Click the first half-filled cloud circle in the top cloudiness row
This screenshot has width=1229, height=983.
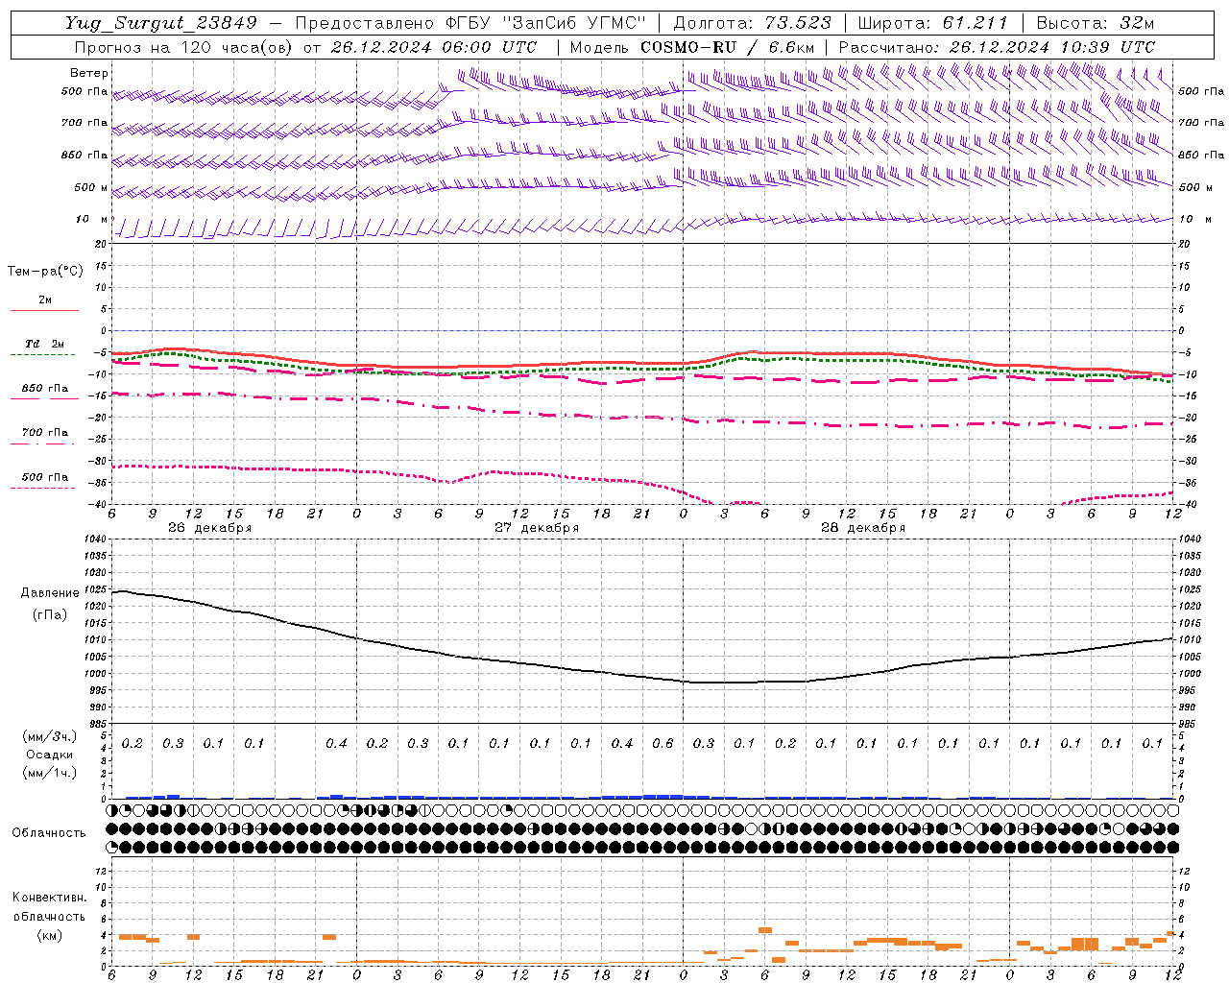(113, 810)
